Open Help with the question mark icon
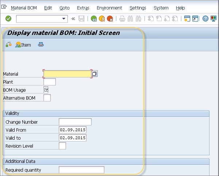The image size is (219, 176). pos(205,19)
